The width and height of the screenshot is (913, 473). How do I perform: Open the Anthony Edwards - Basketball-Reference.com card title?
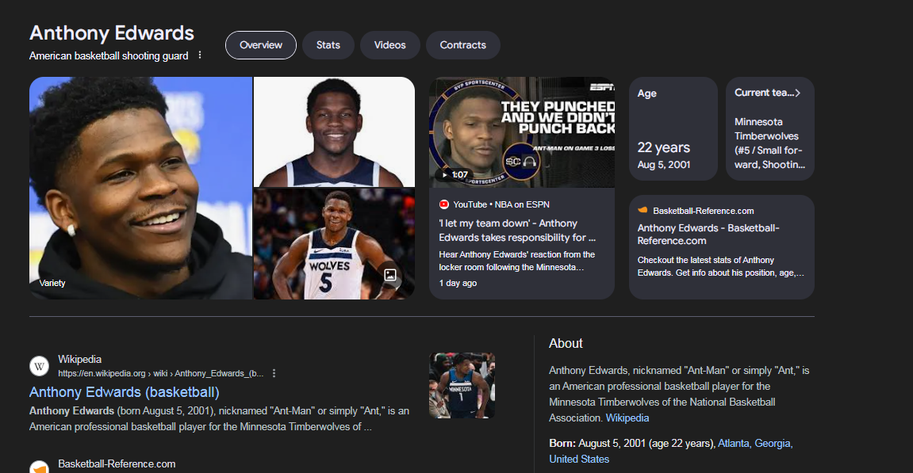click(x=708, y=235)
